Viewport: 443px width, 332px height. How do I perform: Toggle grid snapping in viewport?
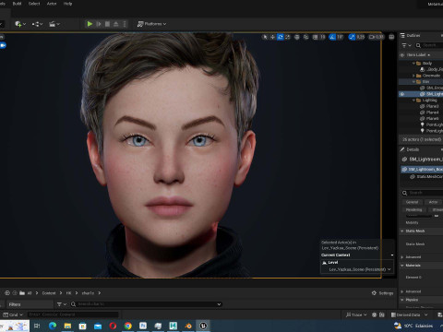point(315,37)
